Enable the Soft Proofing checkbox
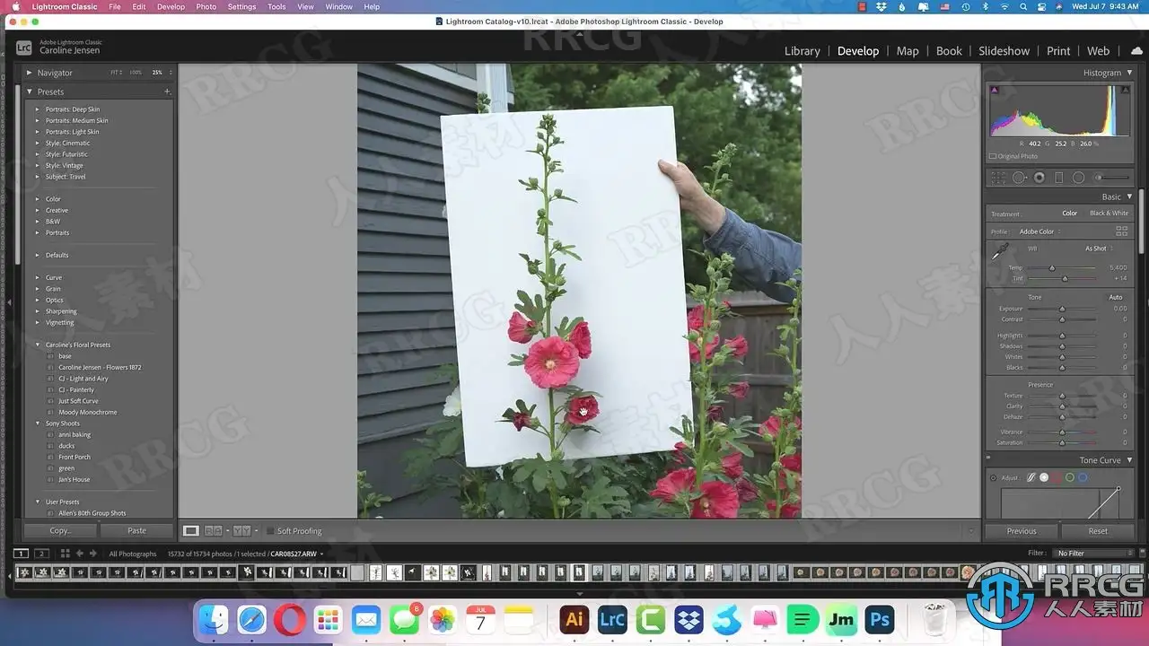 click(269, 531)
